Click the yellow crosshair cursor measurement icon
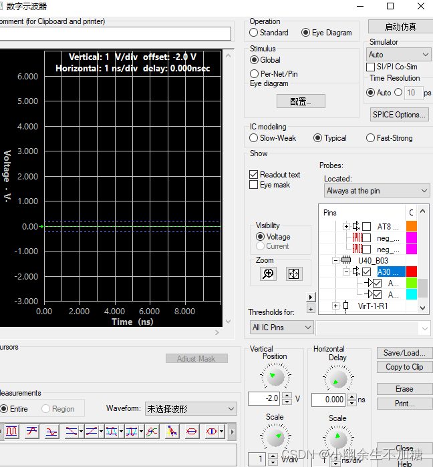433x467 pixels. (x=172, y=431)
